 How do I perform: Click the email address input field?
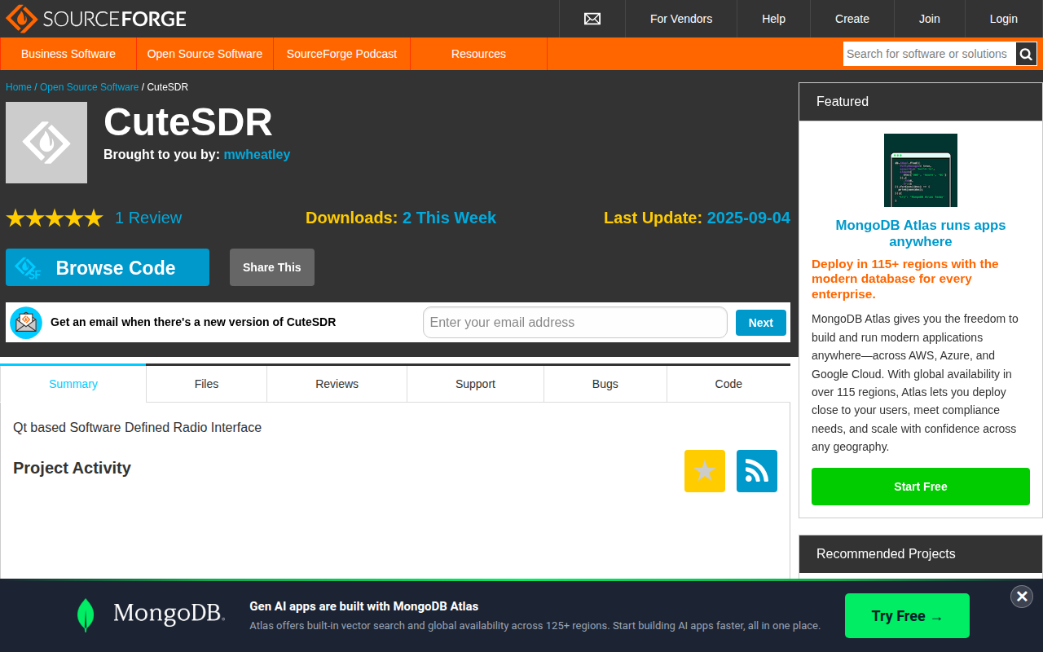point(575,322)
